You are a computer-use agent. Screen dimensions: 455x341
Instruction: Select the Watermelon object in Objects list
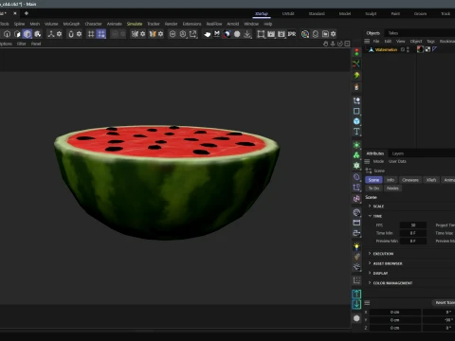[386, 49]
